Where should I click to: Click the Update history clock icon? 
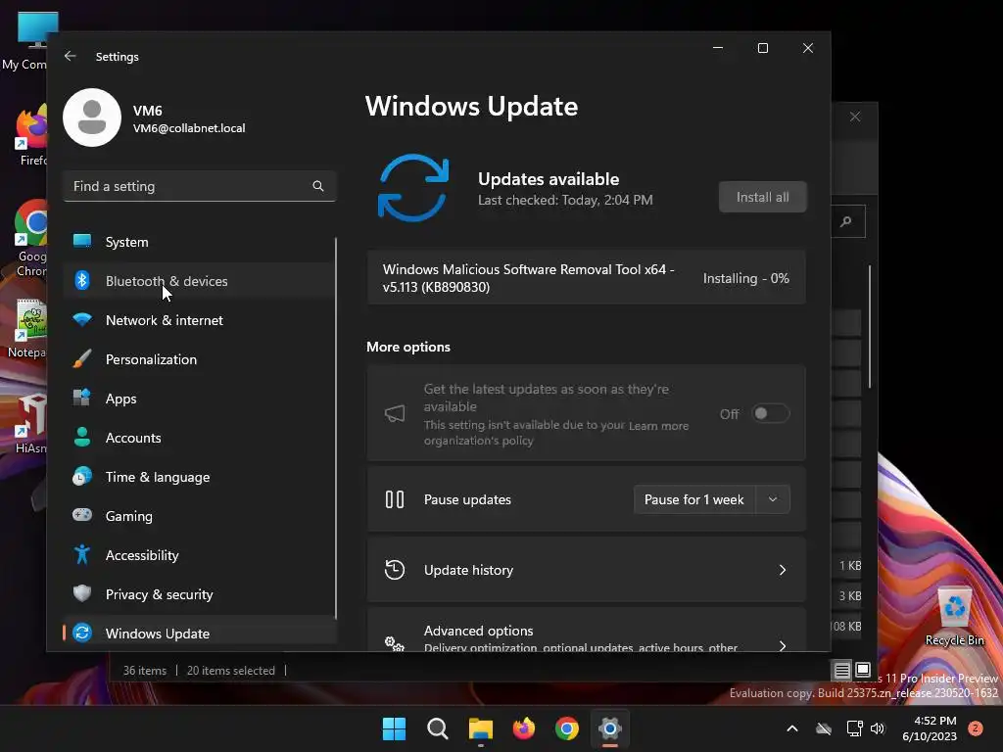coord(395,570)
